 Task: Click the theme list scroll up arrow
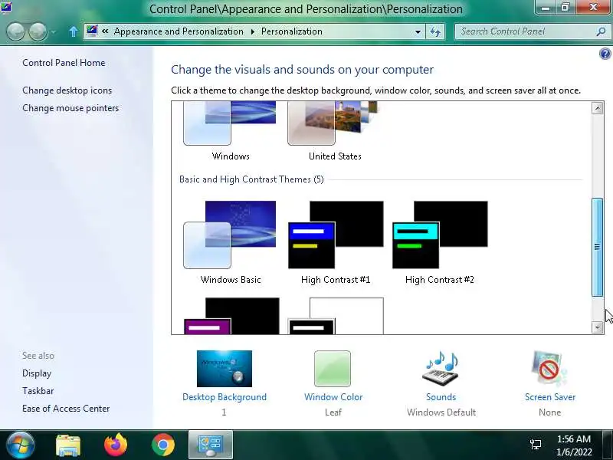click(x=597, y=108)
